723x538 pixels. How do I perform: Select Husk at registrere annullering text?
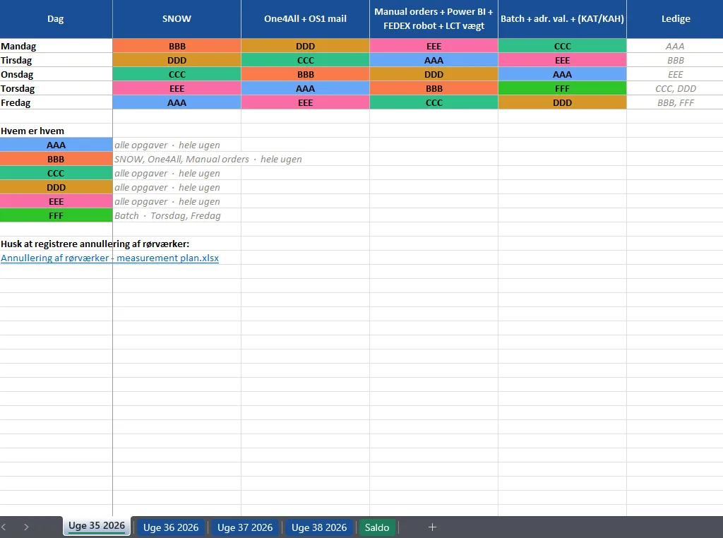pyautogui.click(x=95, y=244)
